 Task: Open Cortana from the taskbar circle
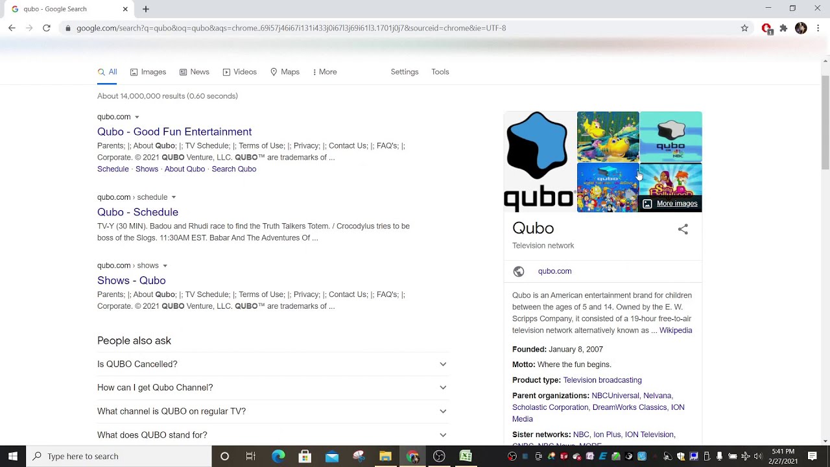click(224, 456)
